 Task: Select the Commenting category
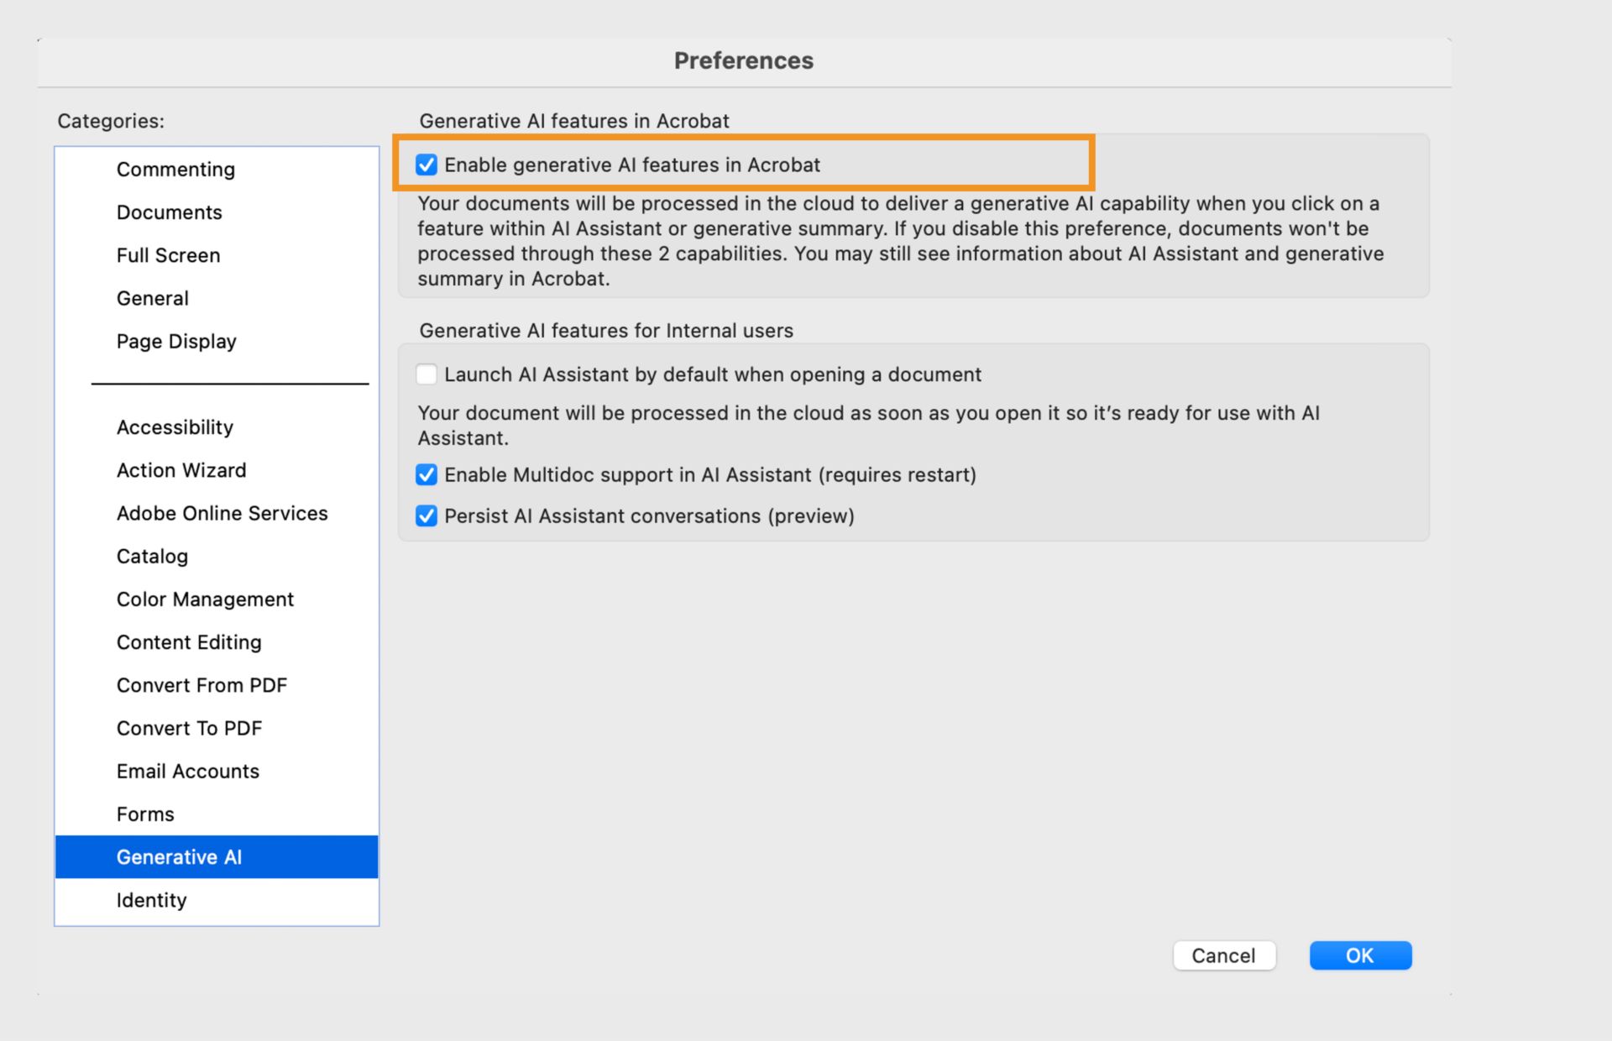tap(175, 170)
